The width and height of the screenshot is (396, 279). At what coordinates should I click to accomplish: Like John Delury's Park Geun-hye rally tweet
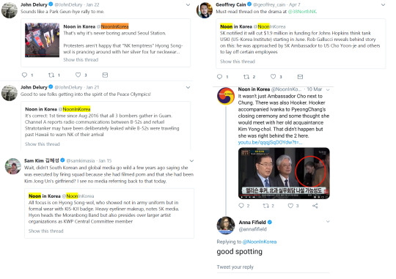pyautogui.click(x=78, y=75)
